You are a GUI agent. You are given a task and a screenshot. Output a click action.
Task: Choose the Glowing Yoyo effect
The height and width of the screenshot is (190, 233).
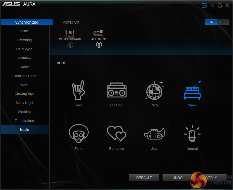(24, 94)
